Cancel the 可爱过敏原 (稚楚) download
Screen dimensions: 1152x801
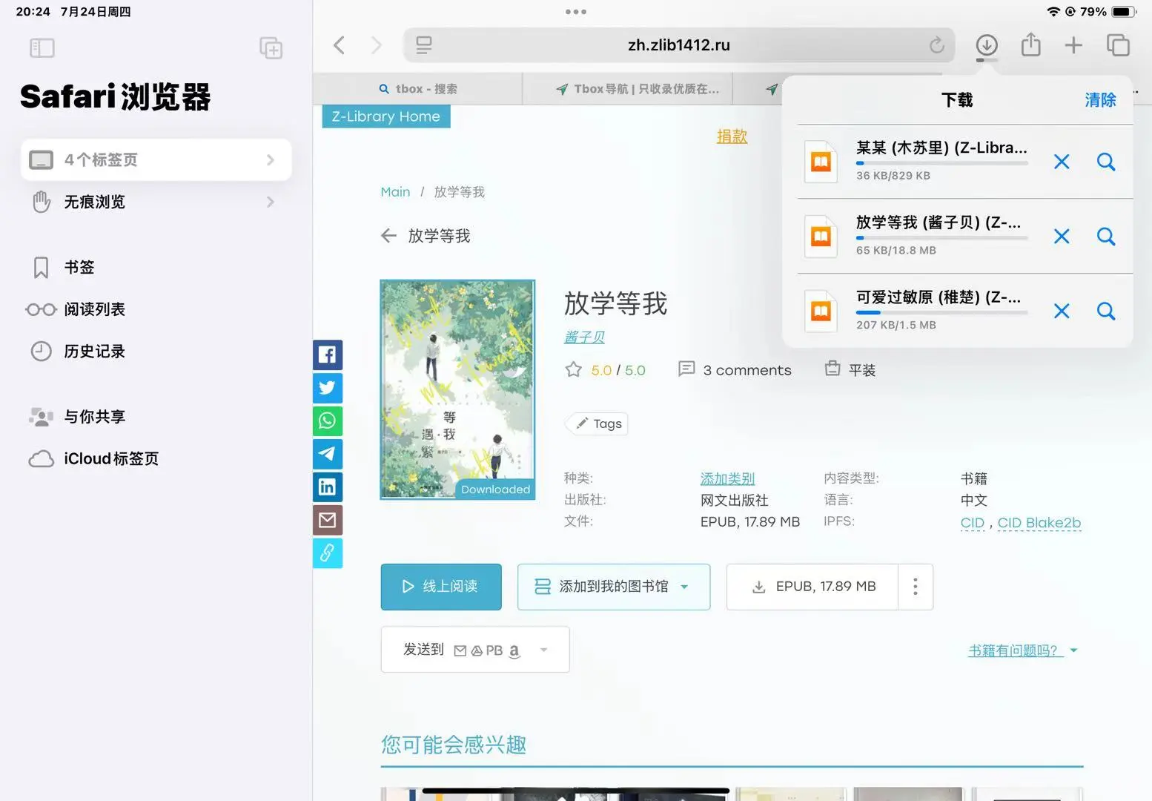[x=1062, y=311]
